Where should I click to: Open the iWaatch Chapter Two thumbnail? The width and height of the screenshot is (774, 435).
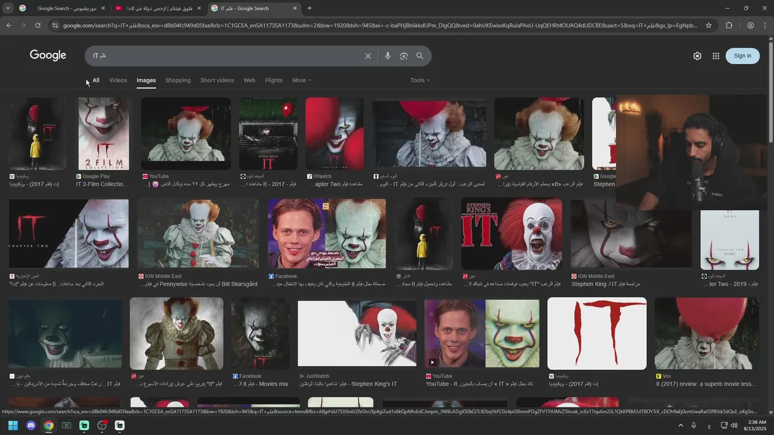334,134
